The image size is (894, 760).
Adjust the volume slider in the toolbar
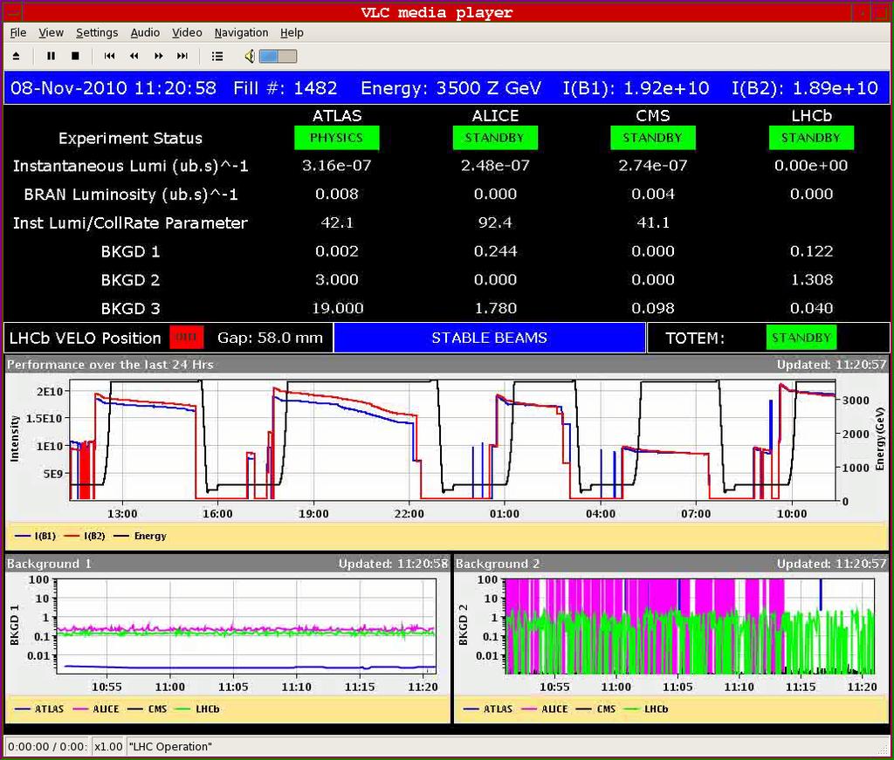point(278,56)
